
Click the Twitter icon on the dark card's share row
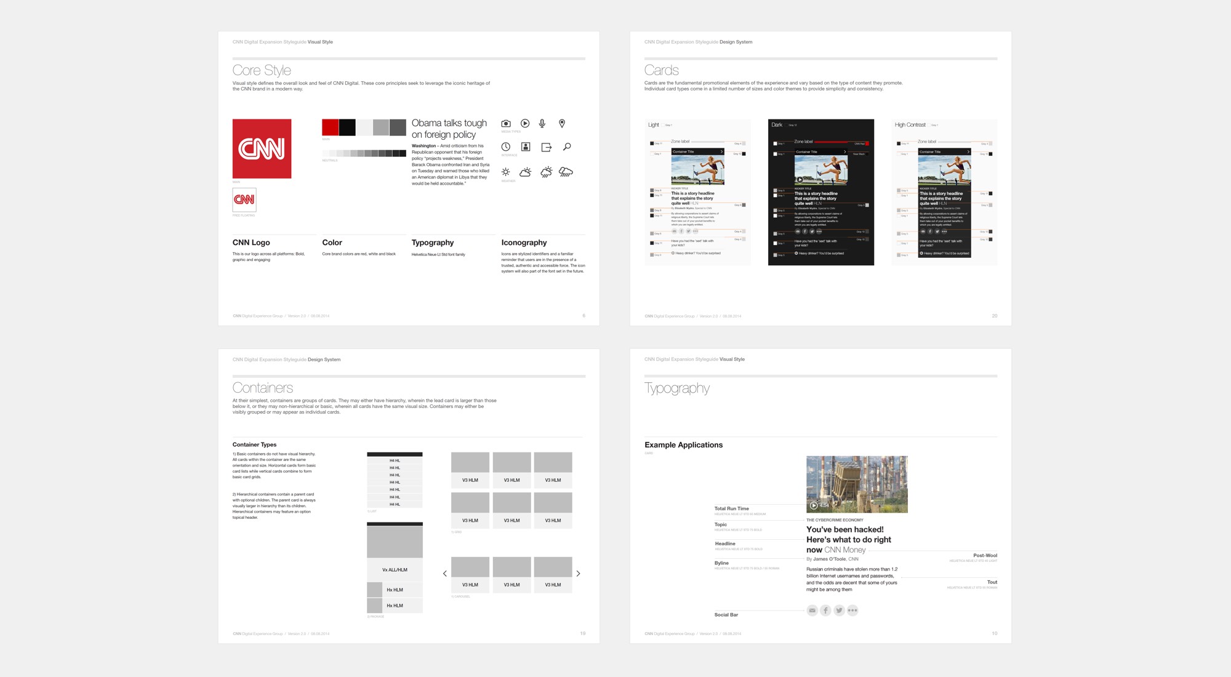(812, 231)
